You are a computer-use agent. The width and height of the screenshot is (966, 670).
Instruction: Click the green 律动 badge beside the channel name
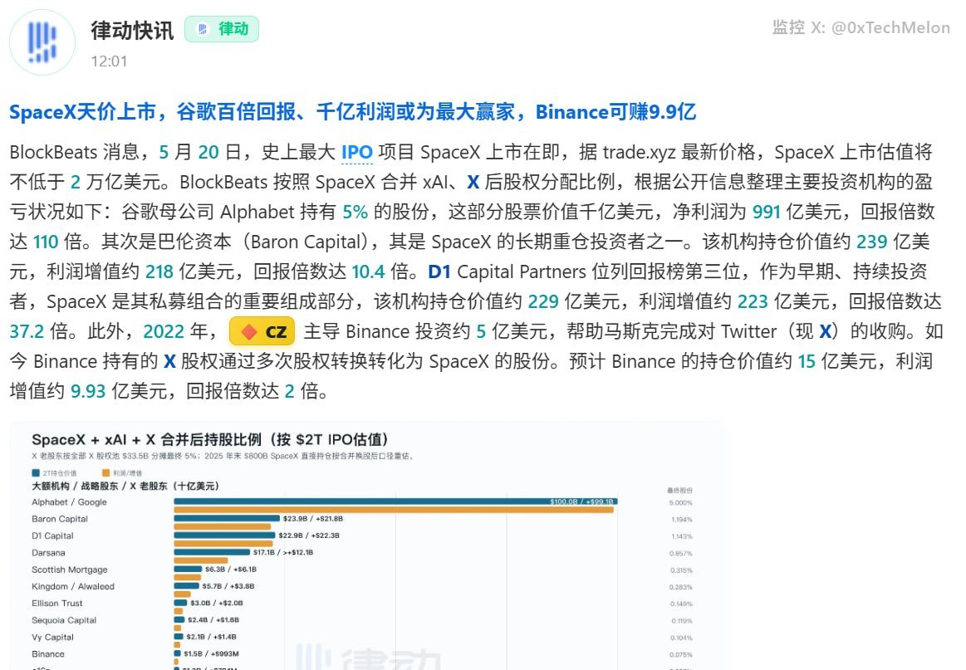pos(222,29)
